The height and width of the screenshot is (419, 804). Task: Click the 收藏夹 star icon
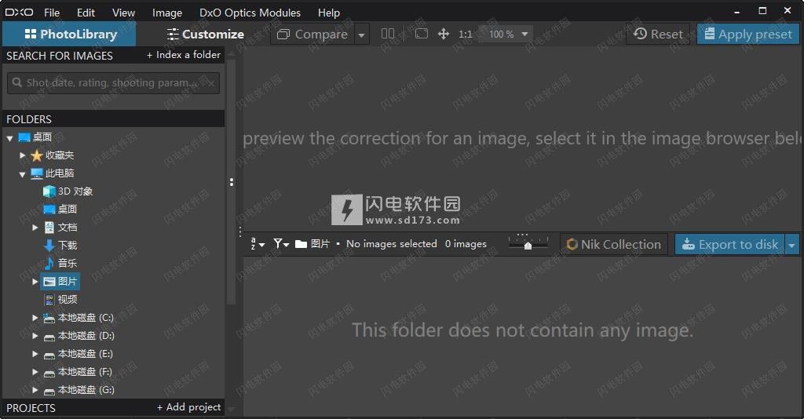click(x=36, y=155)
